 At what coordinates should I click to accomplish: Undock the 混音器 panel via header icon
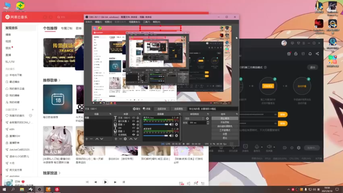(180, 114)
